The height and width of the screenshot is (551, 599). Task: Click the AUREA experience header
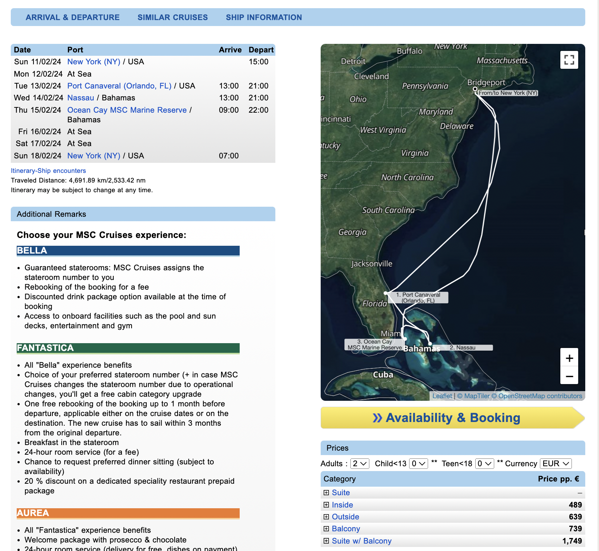click(128, 513)
